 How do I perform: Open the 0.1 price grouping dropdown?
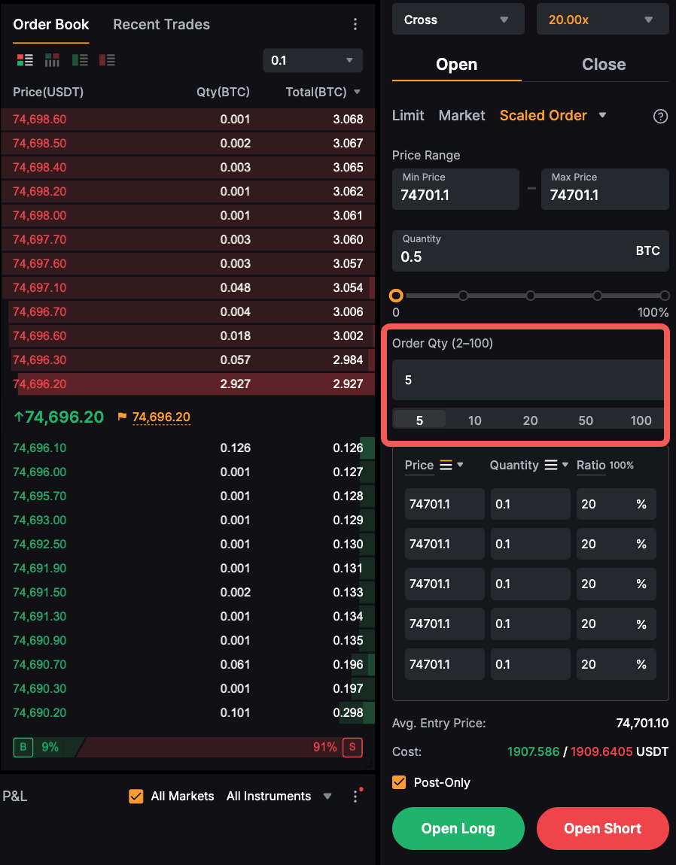coord(312,60)
